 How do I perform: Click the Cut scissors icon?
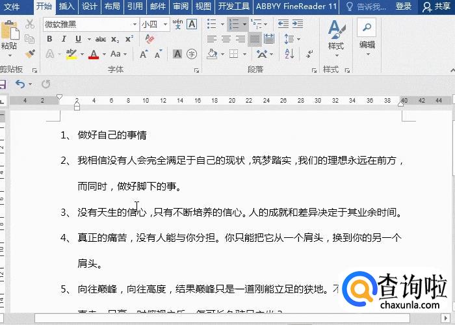(x=29, y=24)
